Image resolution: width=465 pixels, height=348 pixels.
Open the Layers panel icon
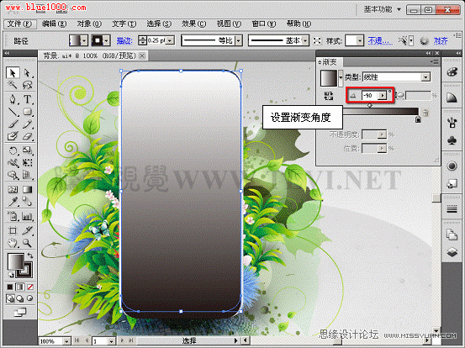pyautogui.click(x=452, y=252)
